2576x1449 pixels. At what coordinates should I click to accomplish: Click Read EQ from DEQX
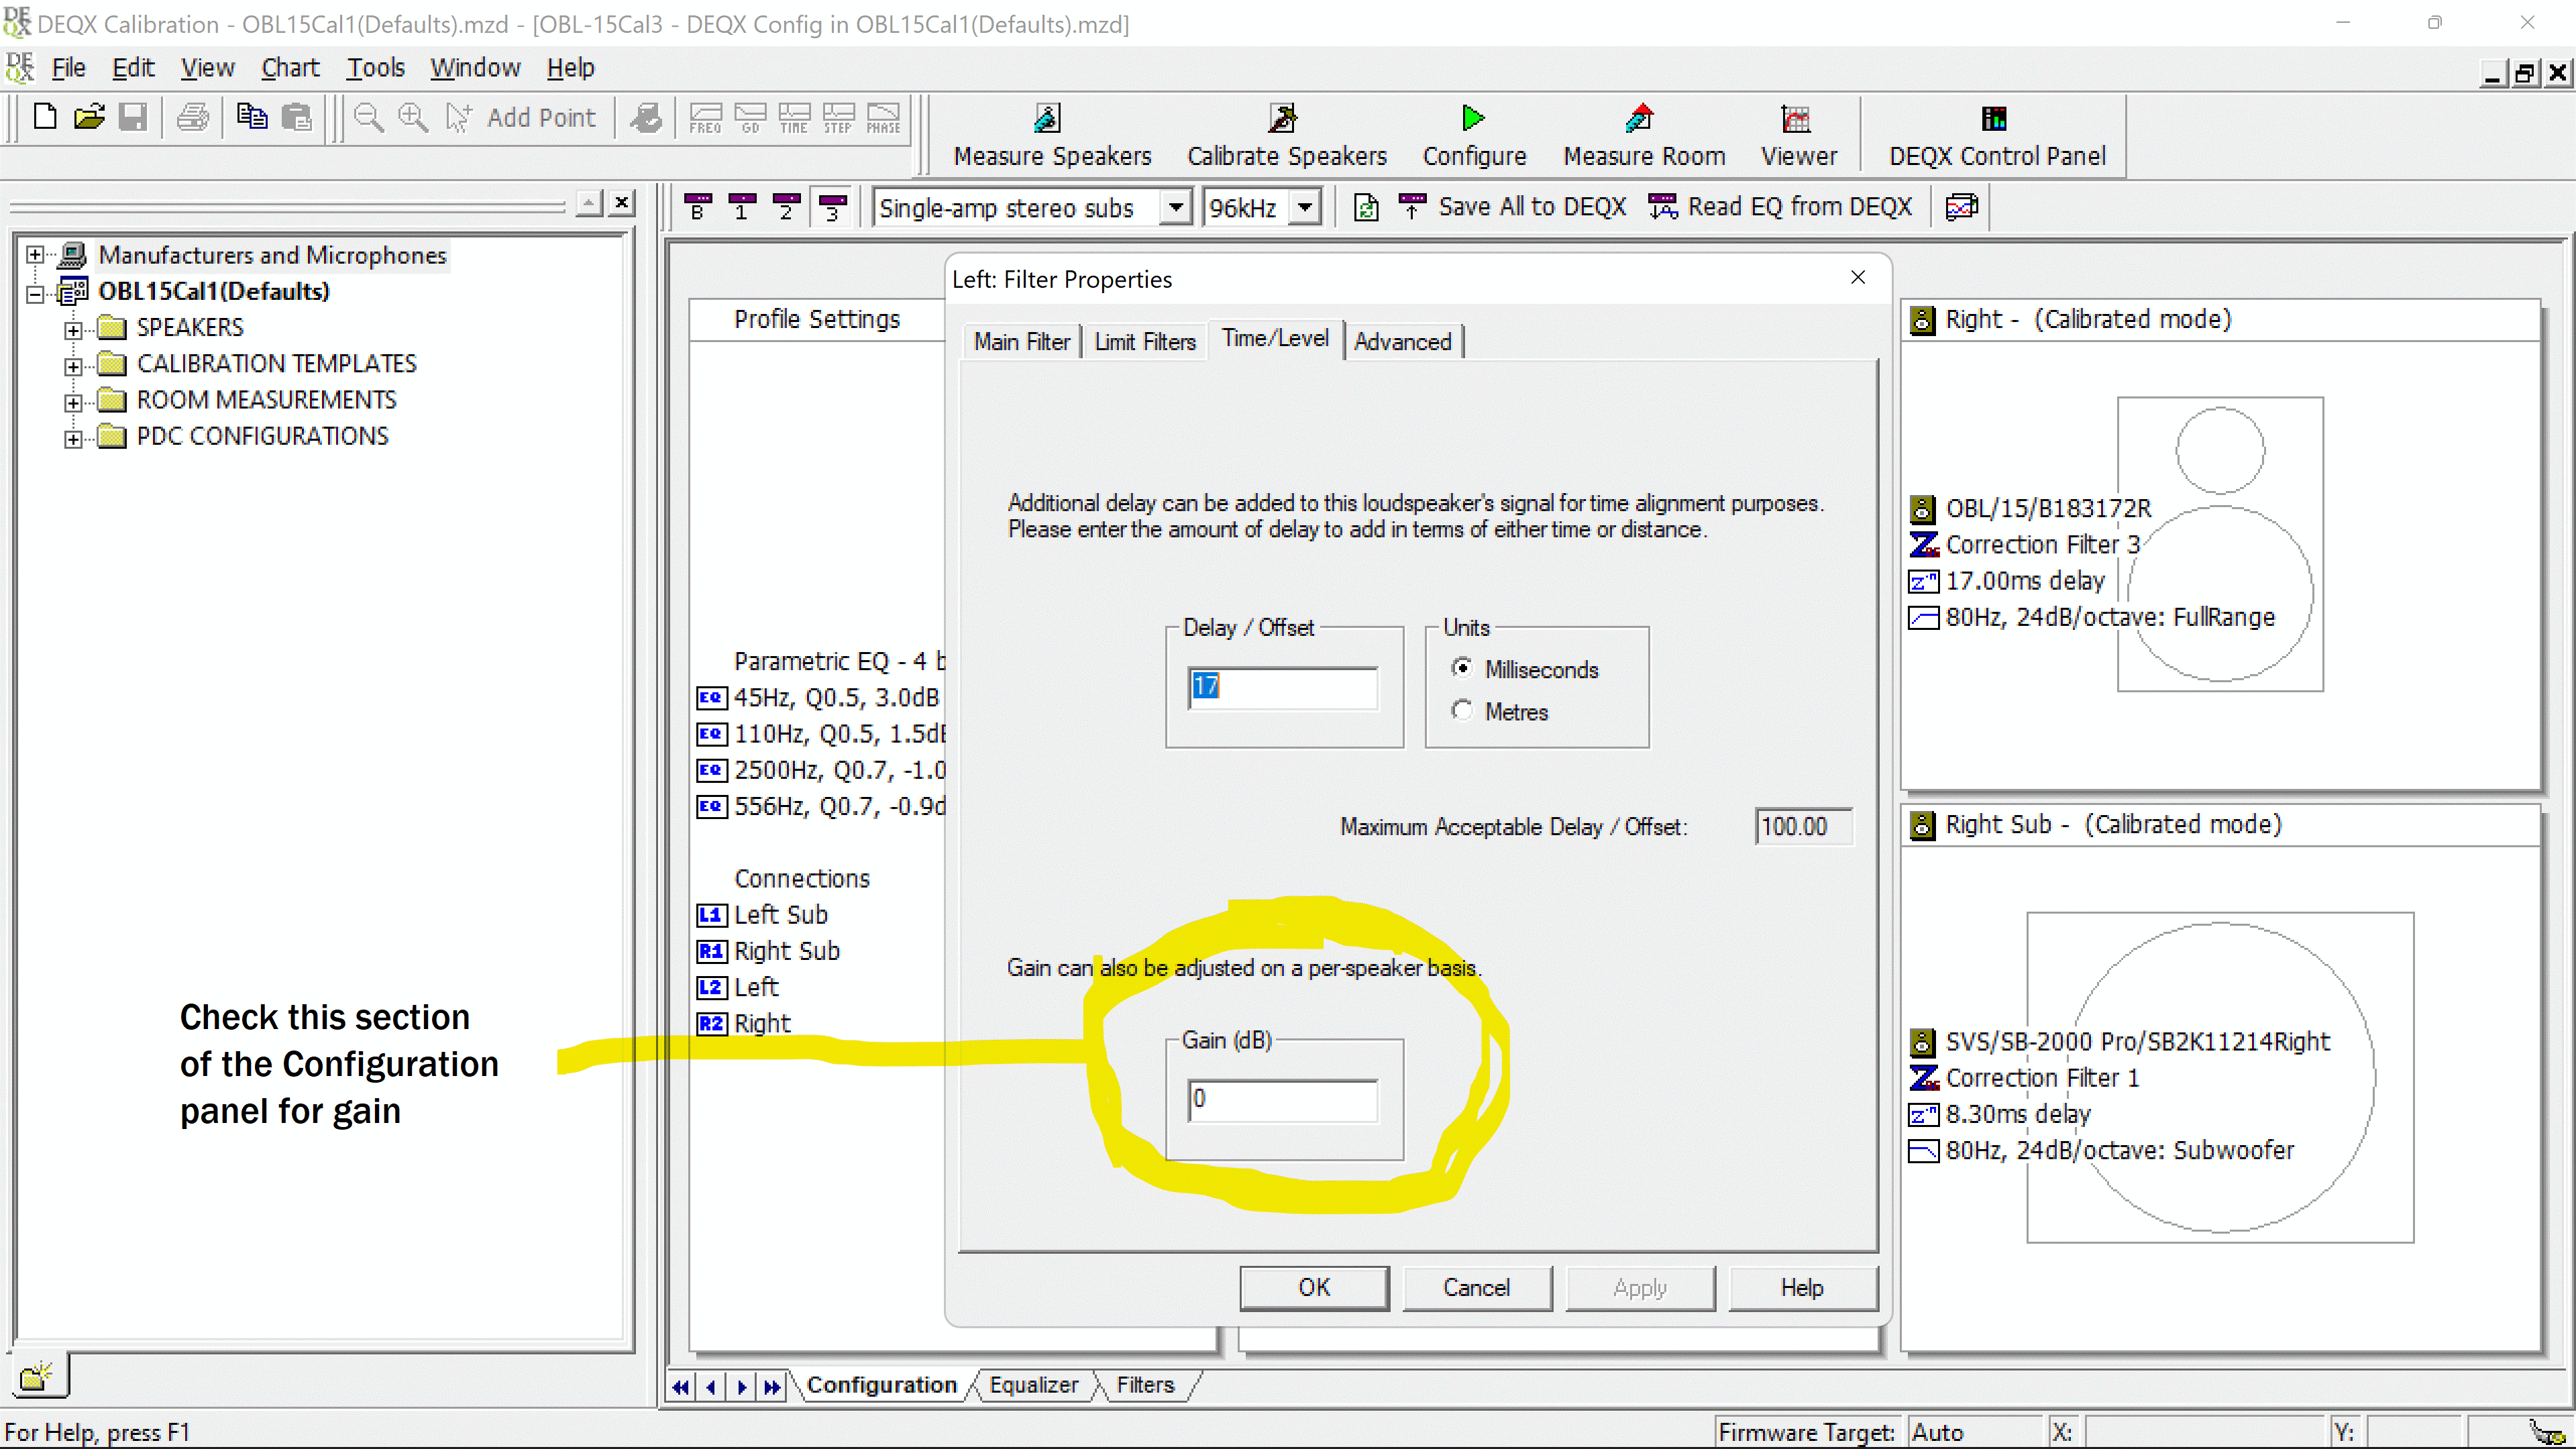[1780, 207]
